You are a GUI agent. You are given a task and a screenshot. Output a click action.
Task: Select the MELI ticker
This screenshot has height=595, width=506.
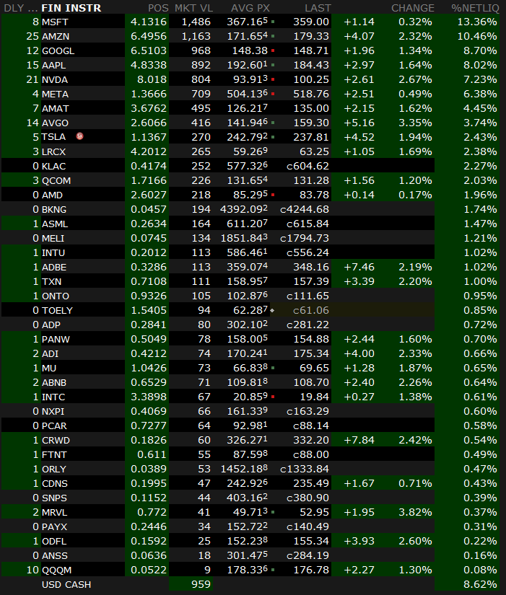coord(53,238)
